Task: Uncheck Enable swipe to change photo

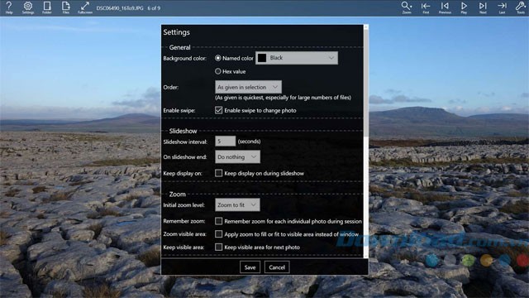Action: (x=218, y=110)
